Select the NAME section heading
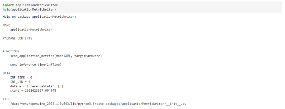Screen dimensions: 285x109 [7, 25]
